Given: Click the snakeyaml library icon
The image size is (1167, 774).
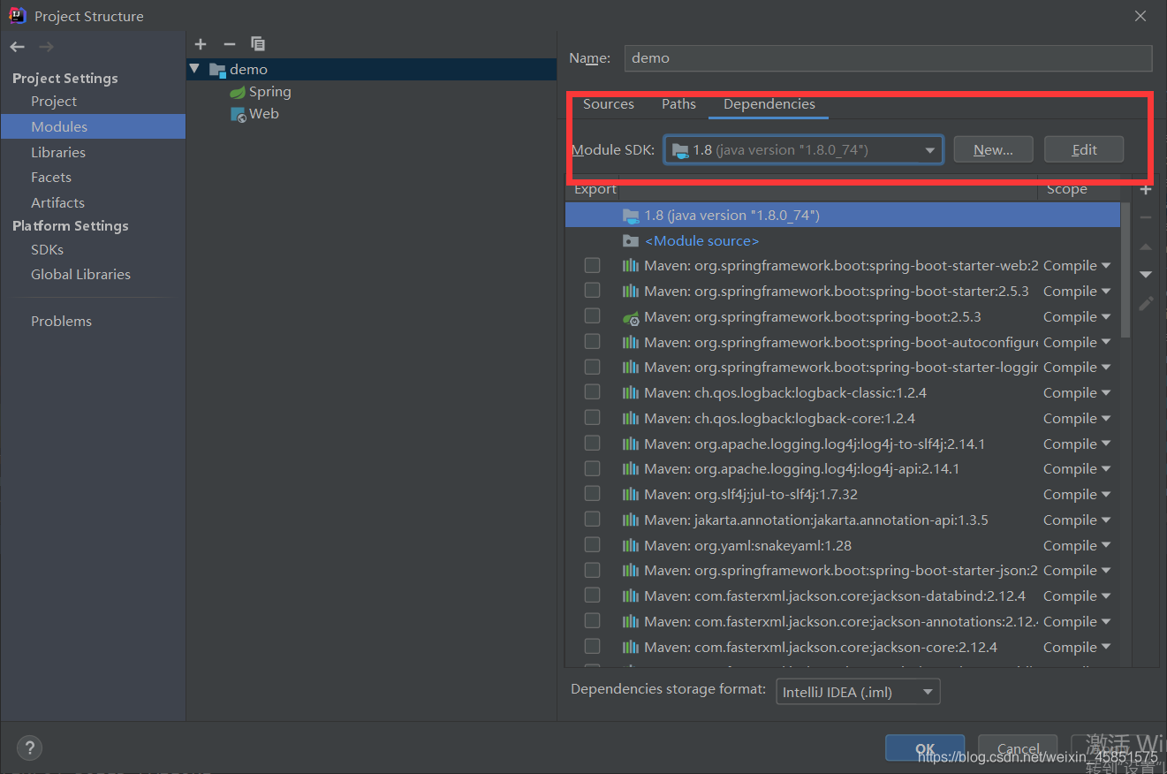Looking at the screenshot, I should [x=630, y=546].
